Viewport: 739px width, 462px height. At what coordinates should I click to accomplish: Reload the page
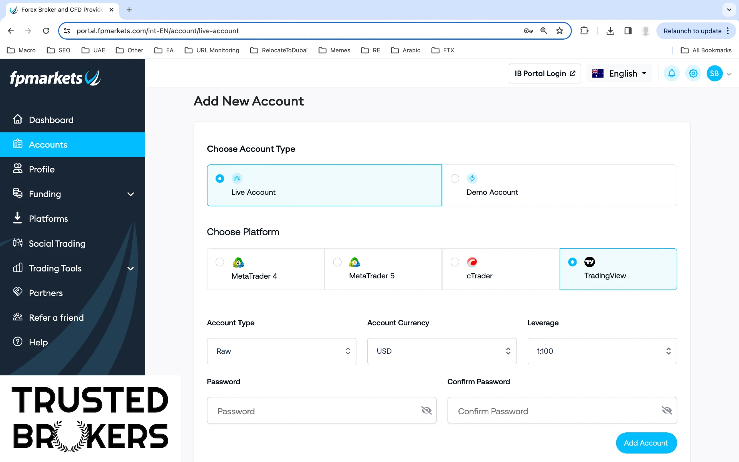[46, 31]
